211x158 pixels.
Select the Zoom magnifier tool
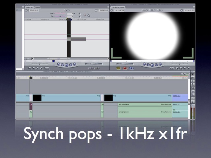(x=193, y=95)
